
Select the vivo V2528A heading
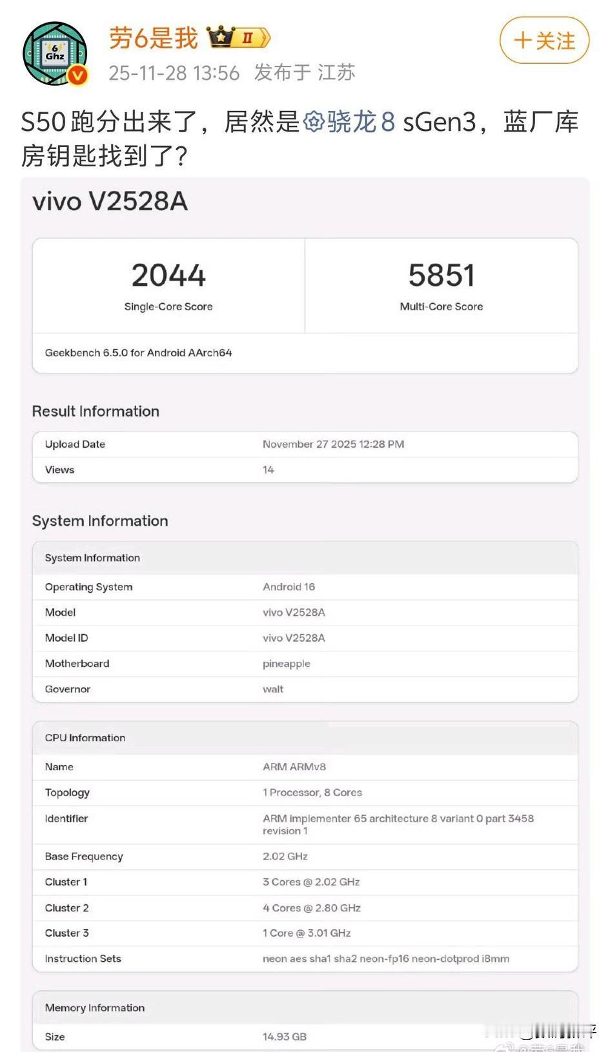pyautogui.click(x=110, y=202)
